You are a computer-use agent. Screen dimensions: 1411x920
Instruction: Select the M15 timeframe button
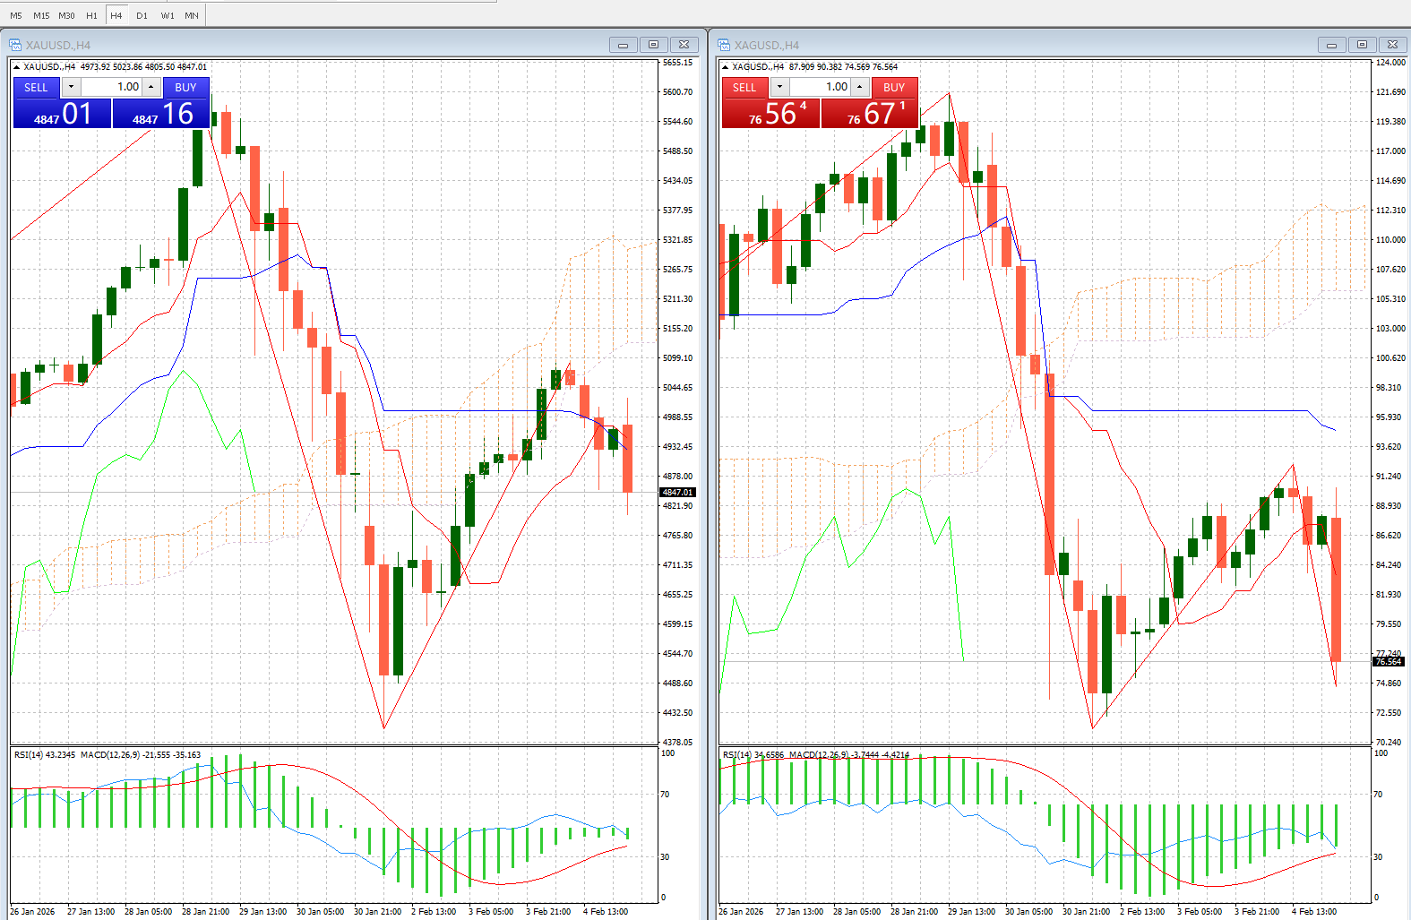click(41, 15)
